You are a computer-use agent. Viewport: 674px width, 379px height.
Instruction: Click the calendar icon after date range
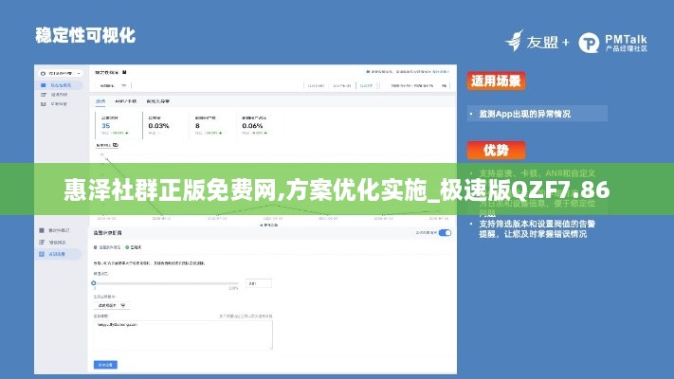click(444, 86)
